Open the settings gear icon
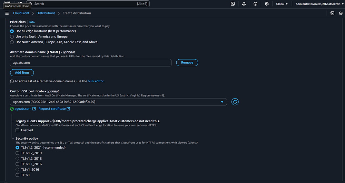The image size is (345, 183). point(267,4)
